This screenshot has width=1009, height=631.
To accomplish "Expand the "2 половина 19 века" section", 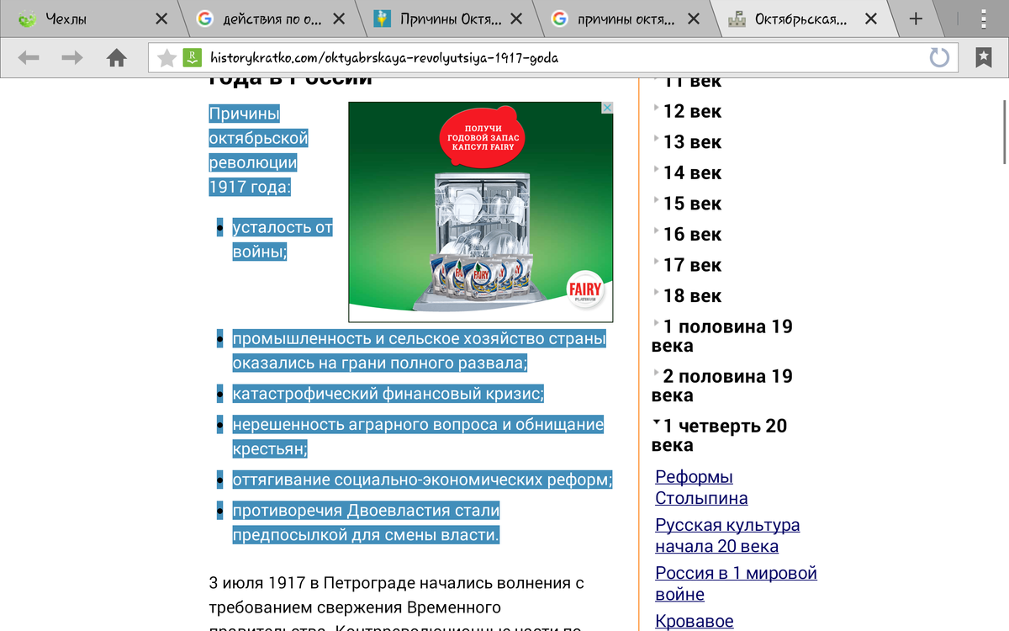I will click(x=722, y=385).
